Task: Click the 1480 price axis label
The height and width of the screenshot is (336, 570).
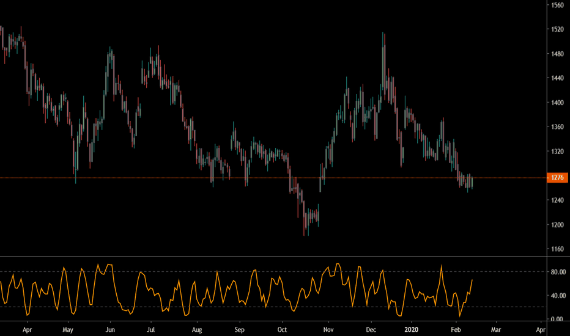Action: [557, 54]
